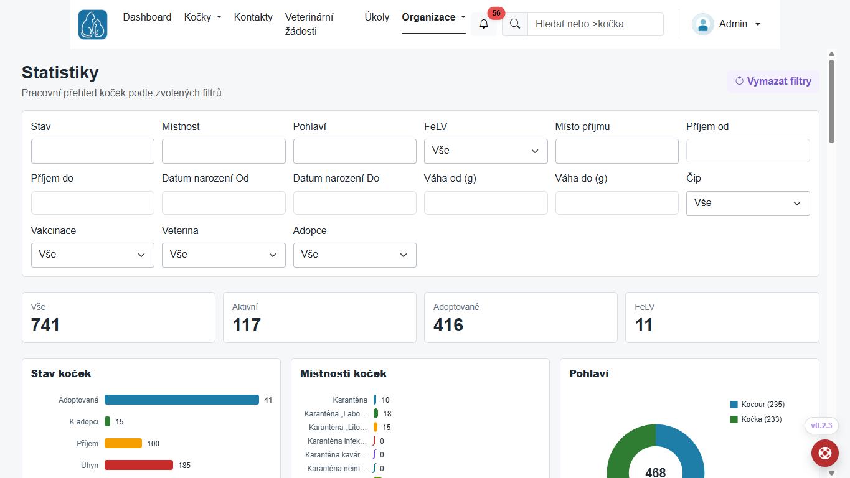
Task: Click the Karanténa „Labo… room bar
Action: tap(375, 413)
